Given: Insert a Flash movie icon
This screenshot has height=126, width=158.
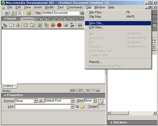Looking at the screenshot, I should click(59, 25).
